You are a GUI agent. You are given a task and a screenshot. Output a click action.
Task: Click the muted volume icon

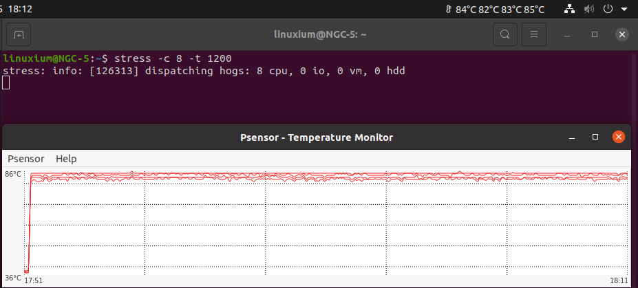pyautogui.click(x=588, y=9)
